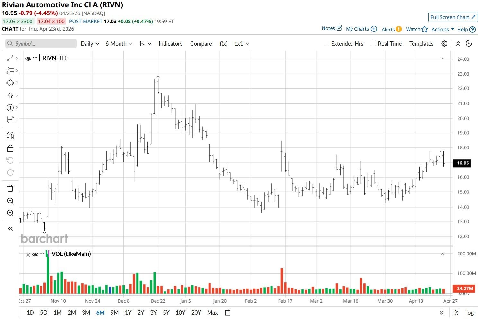The width and height of the screenshot is (480, 320).
Task: Open more options for the VOL study
Action: click(x=42, y=254)
